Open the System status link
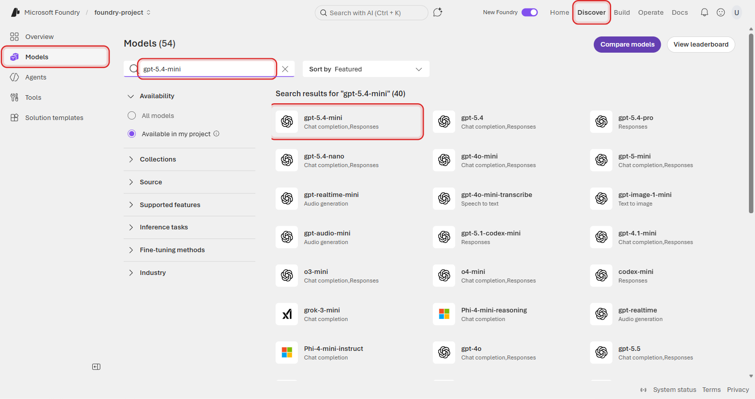Image resolution: width=755 pixels, height=399 pixels. (x=674, y=390)
